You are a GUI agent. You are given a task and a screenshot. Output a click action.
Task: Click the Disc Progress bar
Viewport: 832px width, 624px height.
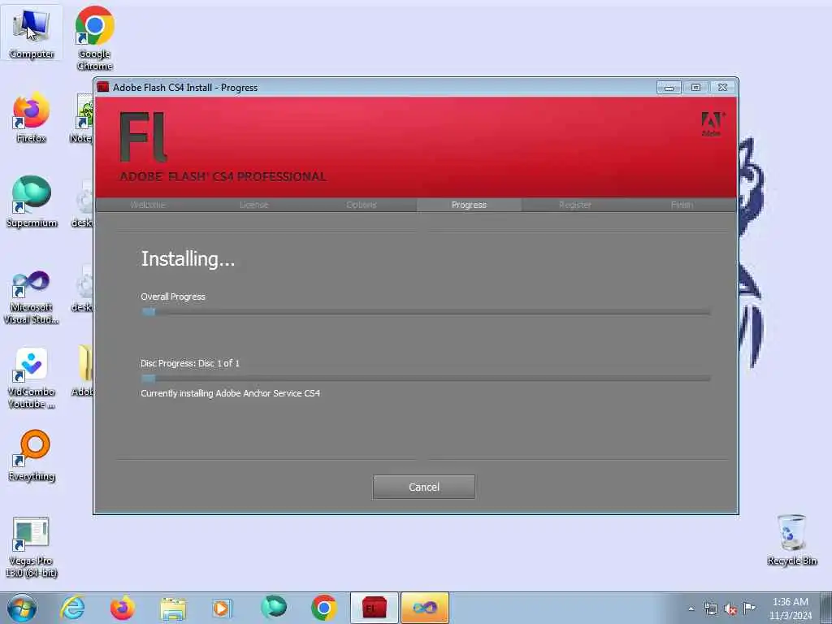[426, 379]
